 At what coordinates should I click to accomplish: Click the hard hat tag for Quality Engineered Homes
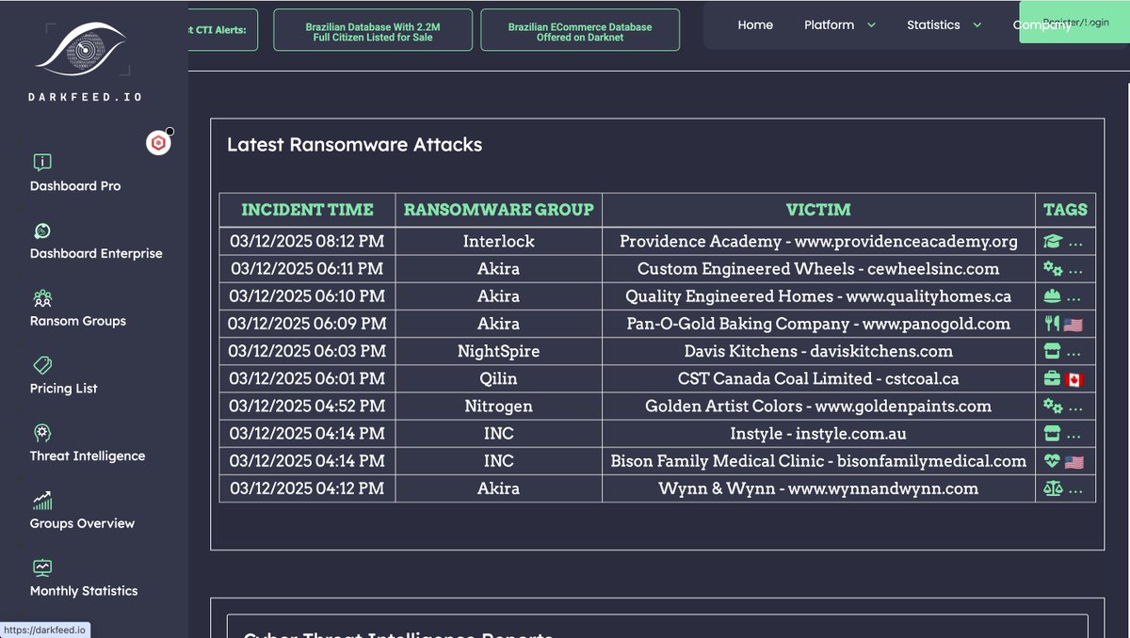click(x=1052, y=296)
